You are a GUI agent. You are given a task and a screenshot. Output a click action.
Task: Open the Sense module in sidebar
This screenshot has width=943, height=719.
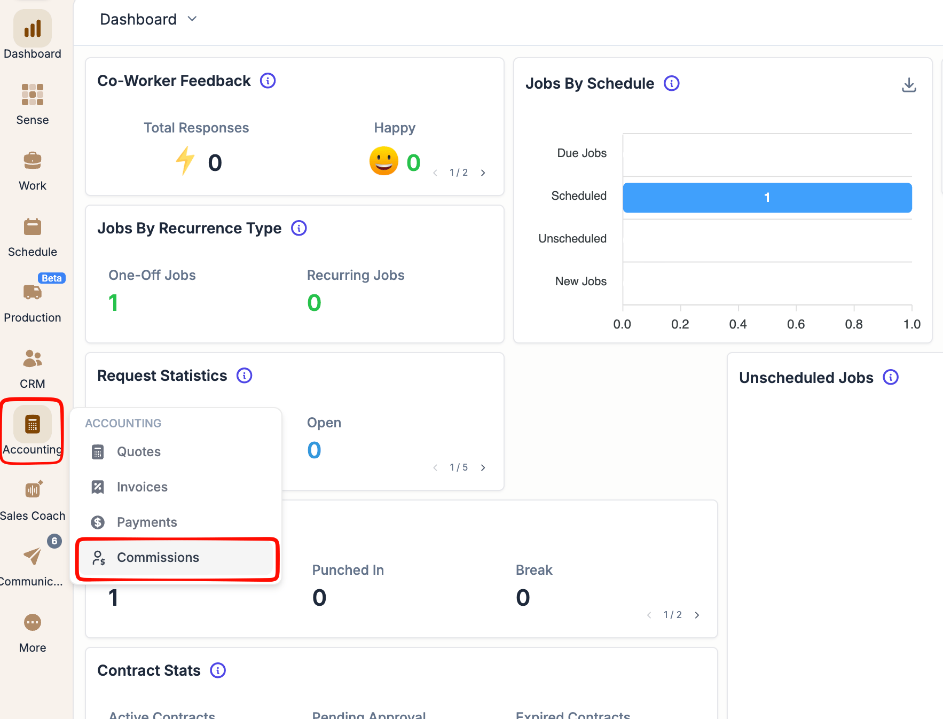[32, 104]
